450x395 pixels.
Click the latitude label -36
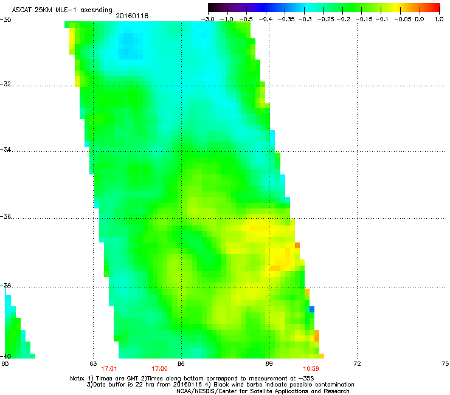[x=5, y=216]
